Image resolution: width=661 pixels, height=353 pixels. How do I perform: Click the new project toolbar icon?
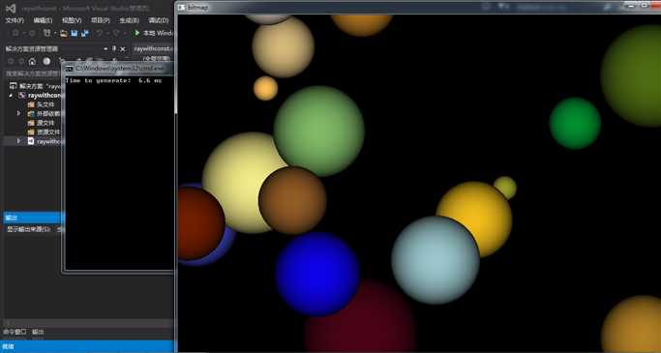[x=46, y=33]
